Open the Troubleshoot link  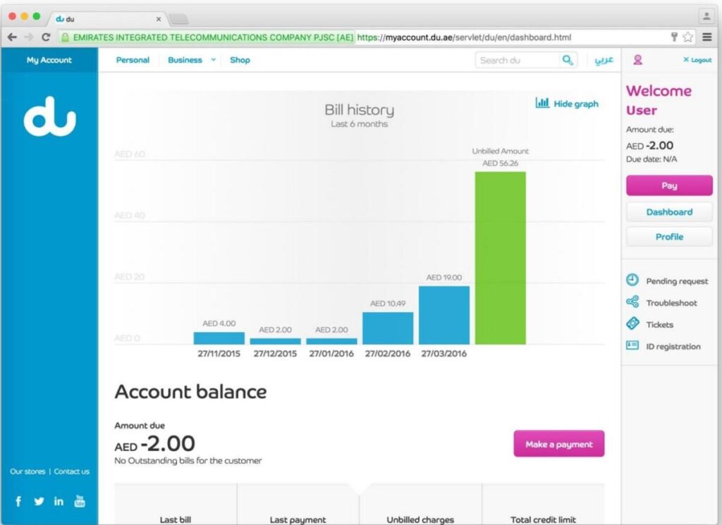tap(671, 303)
